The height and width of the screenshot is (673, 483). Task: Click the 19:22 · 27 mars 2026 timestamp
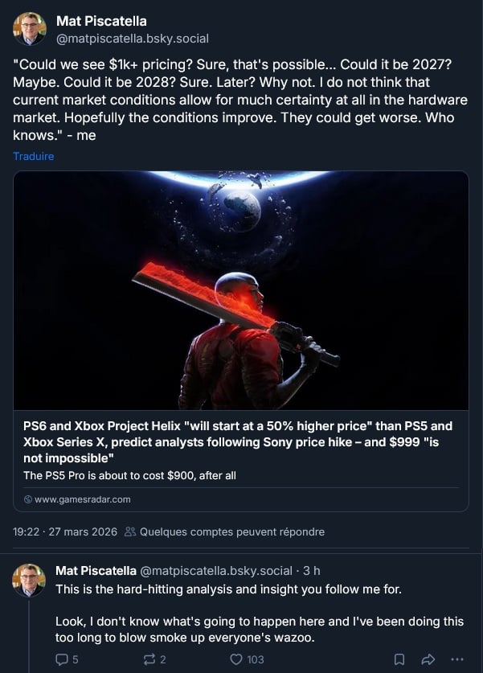click(x=65, y=531)
